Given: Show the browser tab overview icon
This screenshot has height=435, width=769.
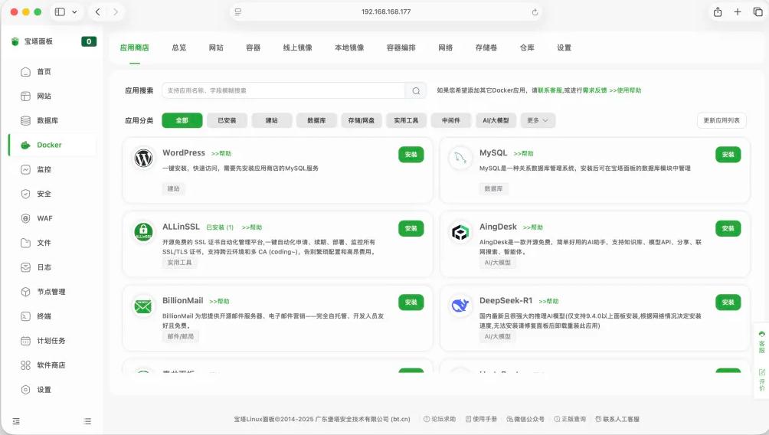Looking at the screenshot, I should coord(758,11).
